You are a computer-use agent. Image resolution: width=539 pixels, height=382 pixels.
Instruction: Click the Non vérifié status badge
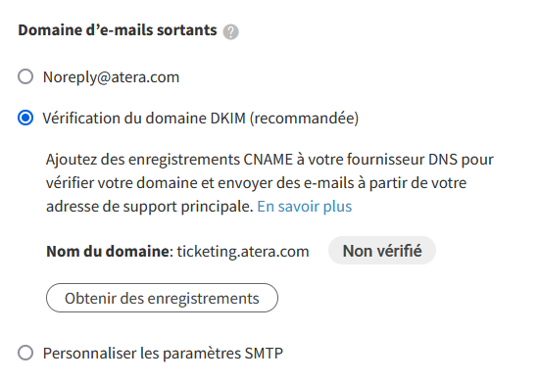[x=382, y=251]
